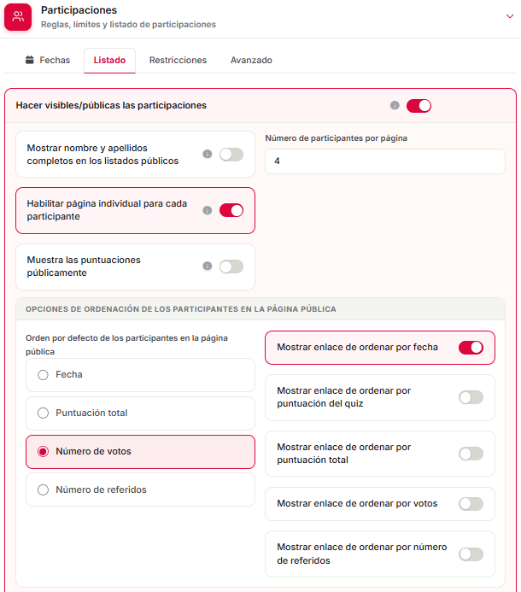Click info icon for Mostrar nombre y apellidos
This screenshot has height=592, width=521.
tap(208, 154)
